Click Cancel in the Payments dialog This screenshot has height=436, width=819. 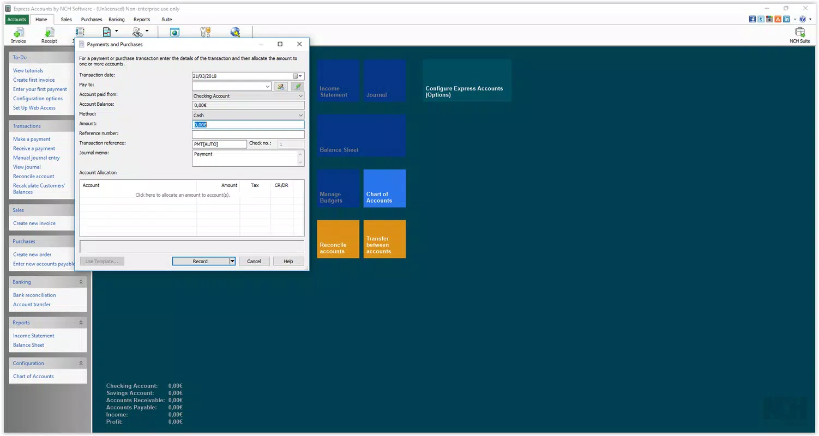(254, 261)
